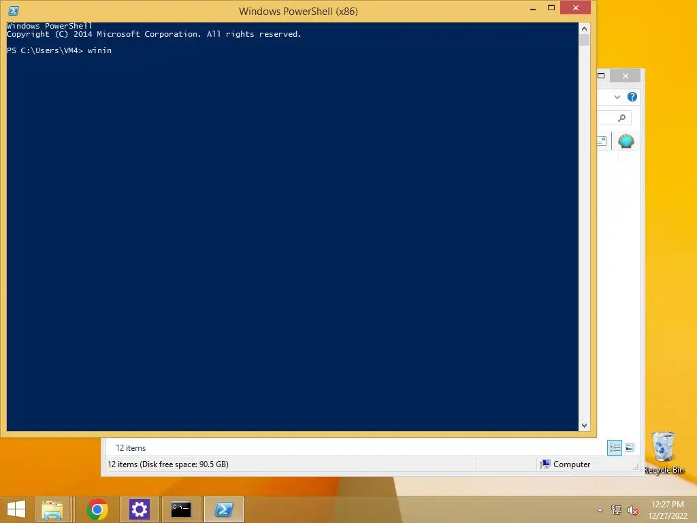Switch to Command Prompt on the taskbar
The width and height of the screenshot is (697, 523).
tap(181, 509)
